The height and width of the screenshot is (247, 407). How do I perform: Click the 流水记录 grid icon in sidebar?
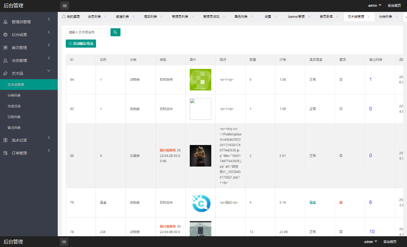point(6,140)
